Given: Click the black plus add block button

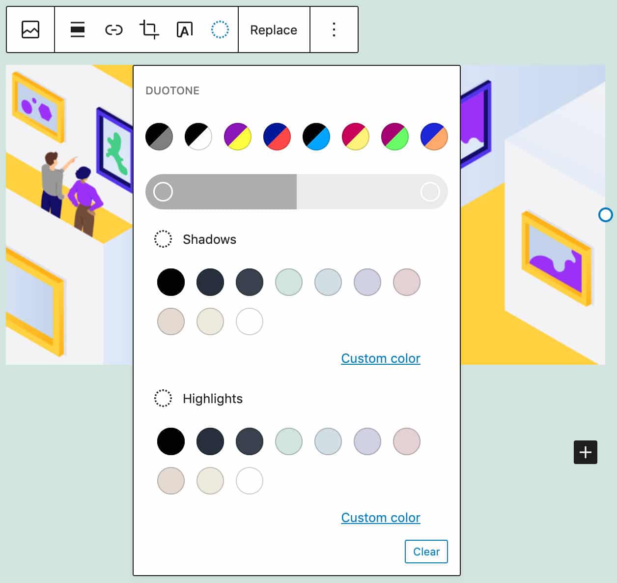Looking at the screenshot, I should click(585, 452).
